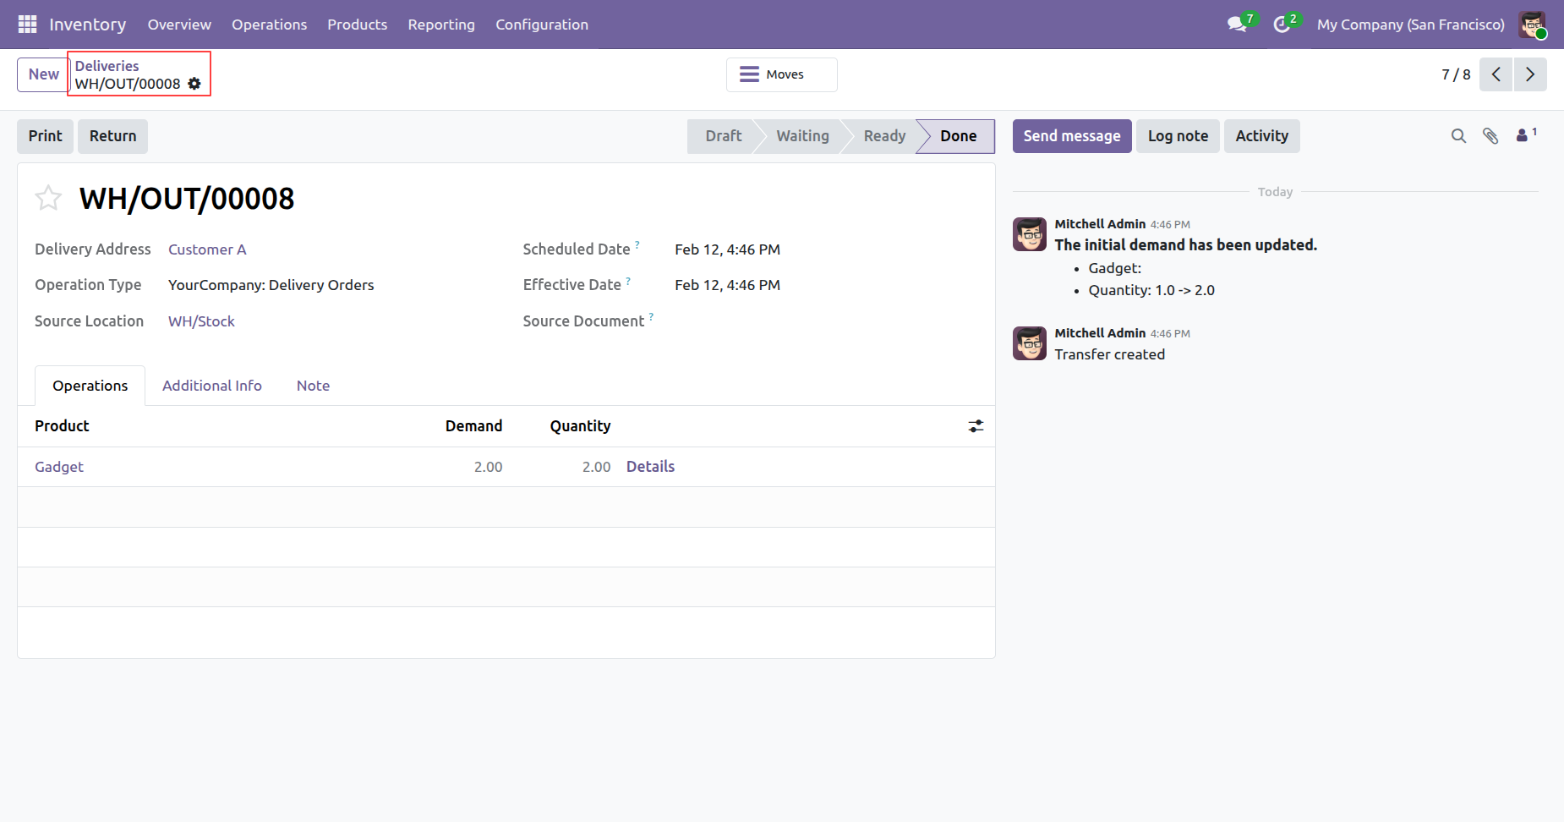Search messages with magnifier icon

coord(1458,136)
